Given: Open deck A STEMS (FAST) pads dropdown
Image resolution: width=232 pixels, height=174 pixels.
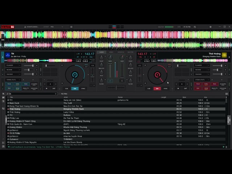Looking at the screenshot, I should pos(13,80).
